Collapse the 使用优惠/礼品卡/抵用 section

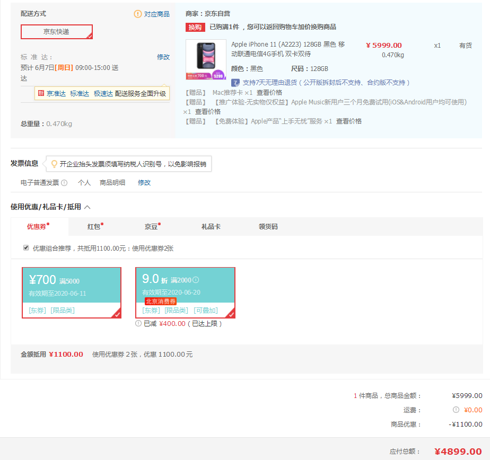(87, 207)
